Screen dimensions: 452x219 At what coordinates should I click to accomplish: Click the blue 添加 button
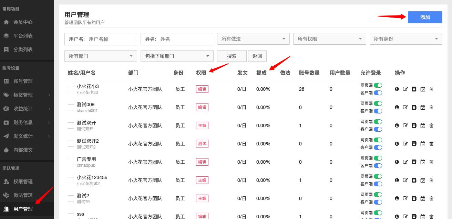click(425, 17)
